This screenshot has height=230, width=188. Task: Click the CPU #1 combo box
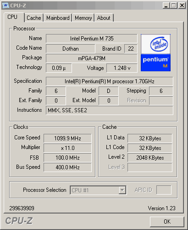[x=98, y=190]
